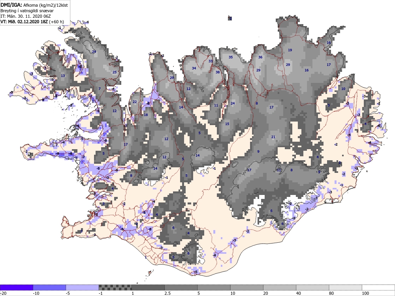Click the 'Afkoma (kg/m2)/12klst' title text
The image size is (395, 296).
(x=45, y=5)
